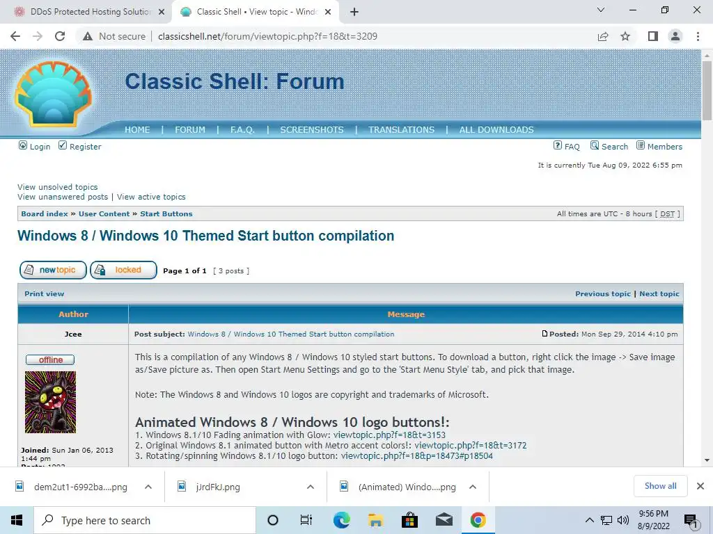Click View unsolved topics

(x=58, y=187)
